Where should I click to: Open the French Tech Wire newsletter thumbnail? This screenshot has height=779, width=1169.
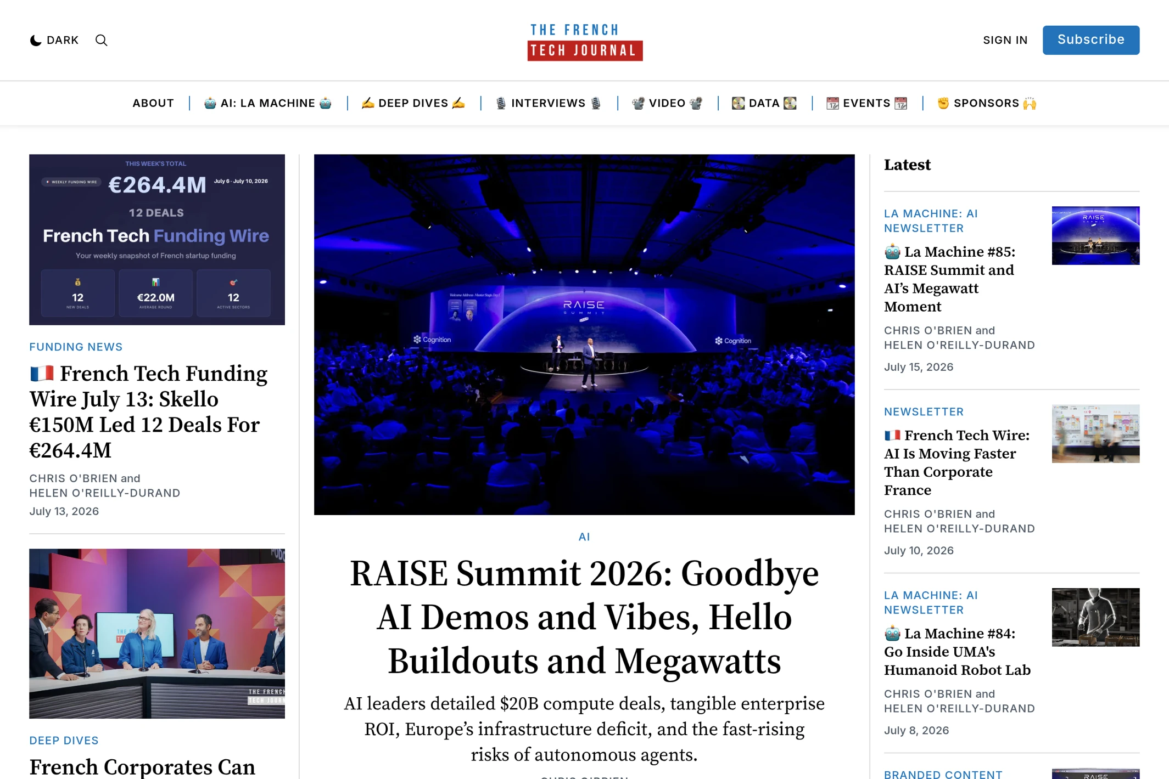pos(1095,434)
